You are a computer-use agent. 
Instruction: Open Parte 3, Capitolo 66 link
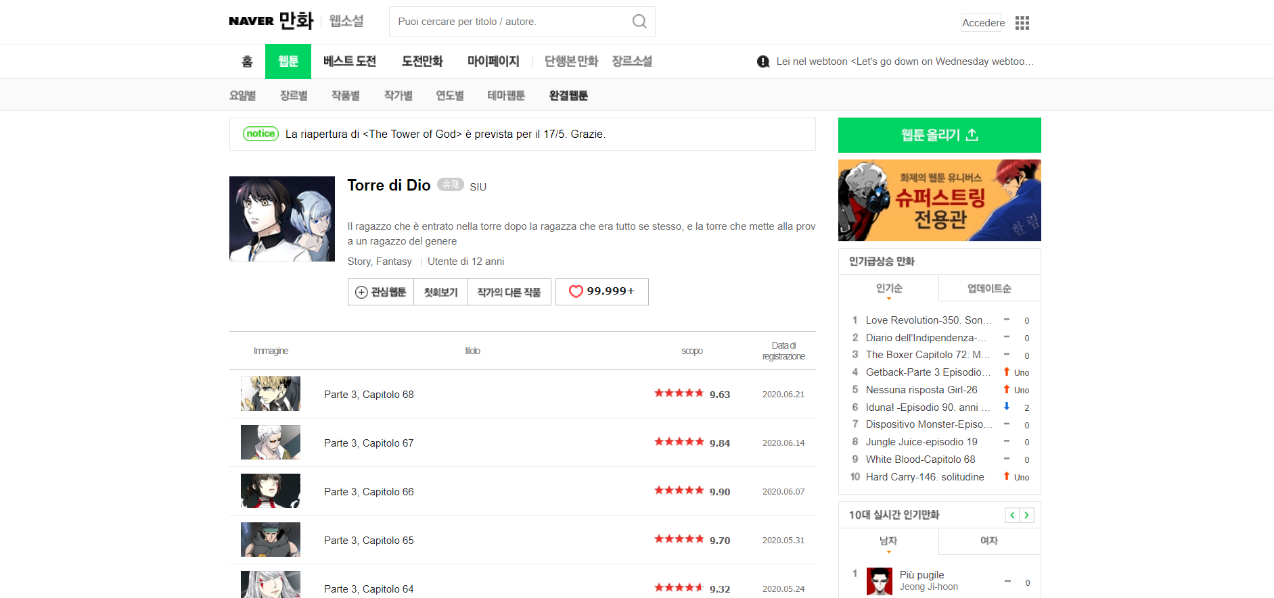tap(369, 492)
